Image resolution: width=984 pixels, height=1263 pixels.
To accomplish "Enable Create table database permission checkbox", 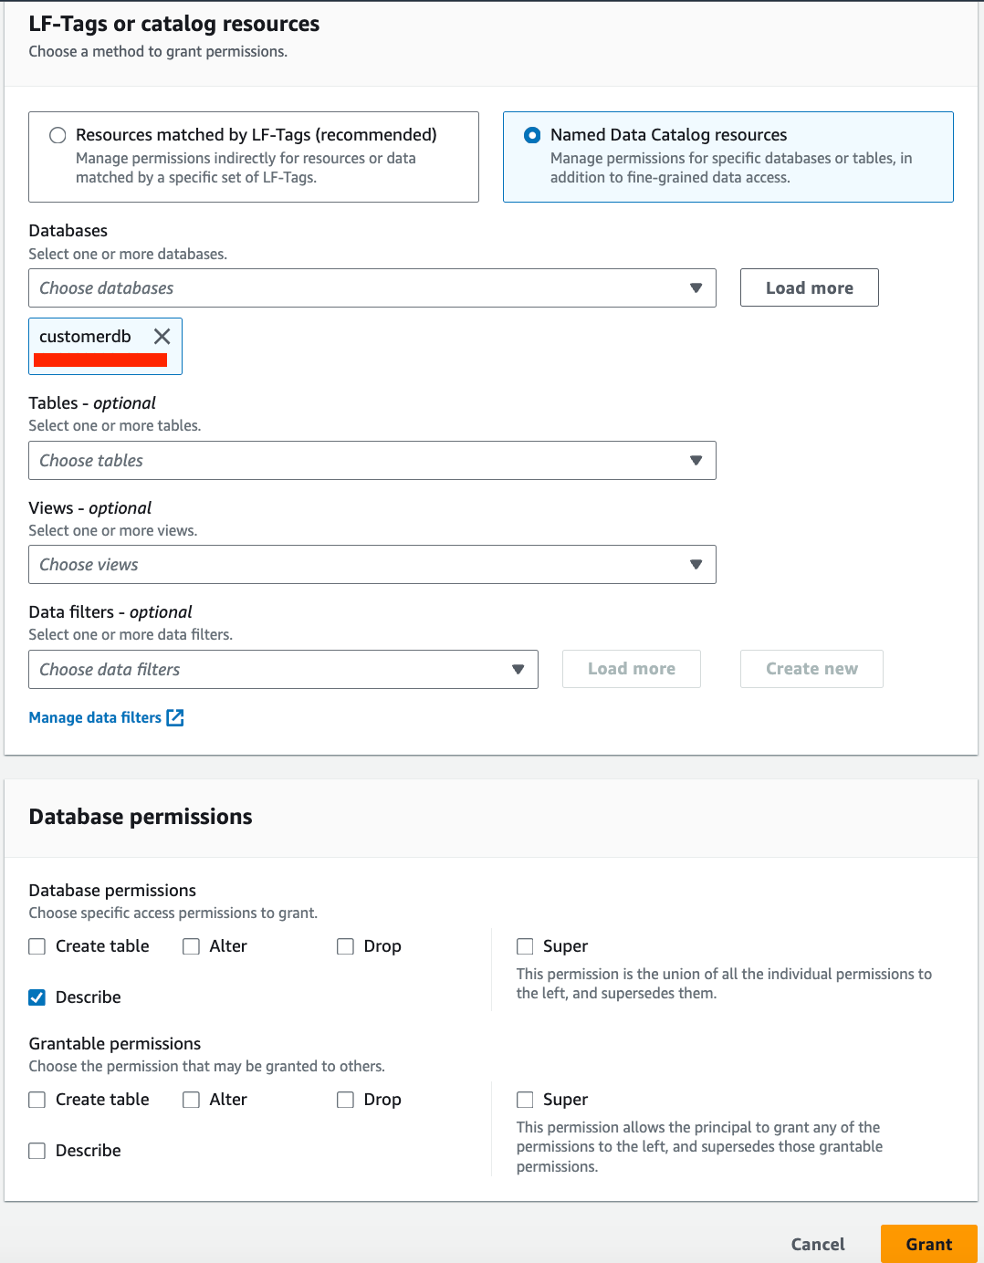I will point(37,946).
